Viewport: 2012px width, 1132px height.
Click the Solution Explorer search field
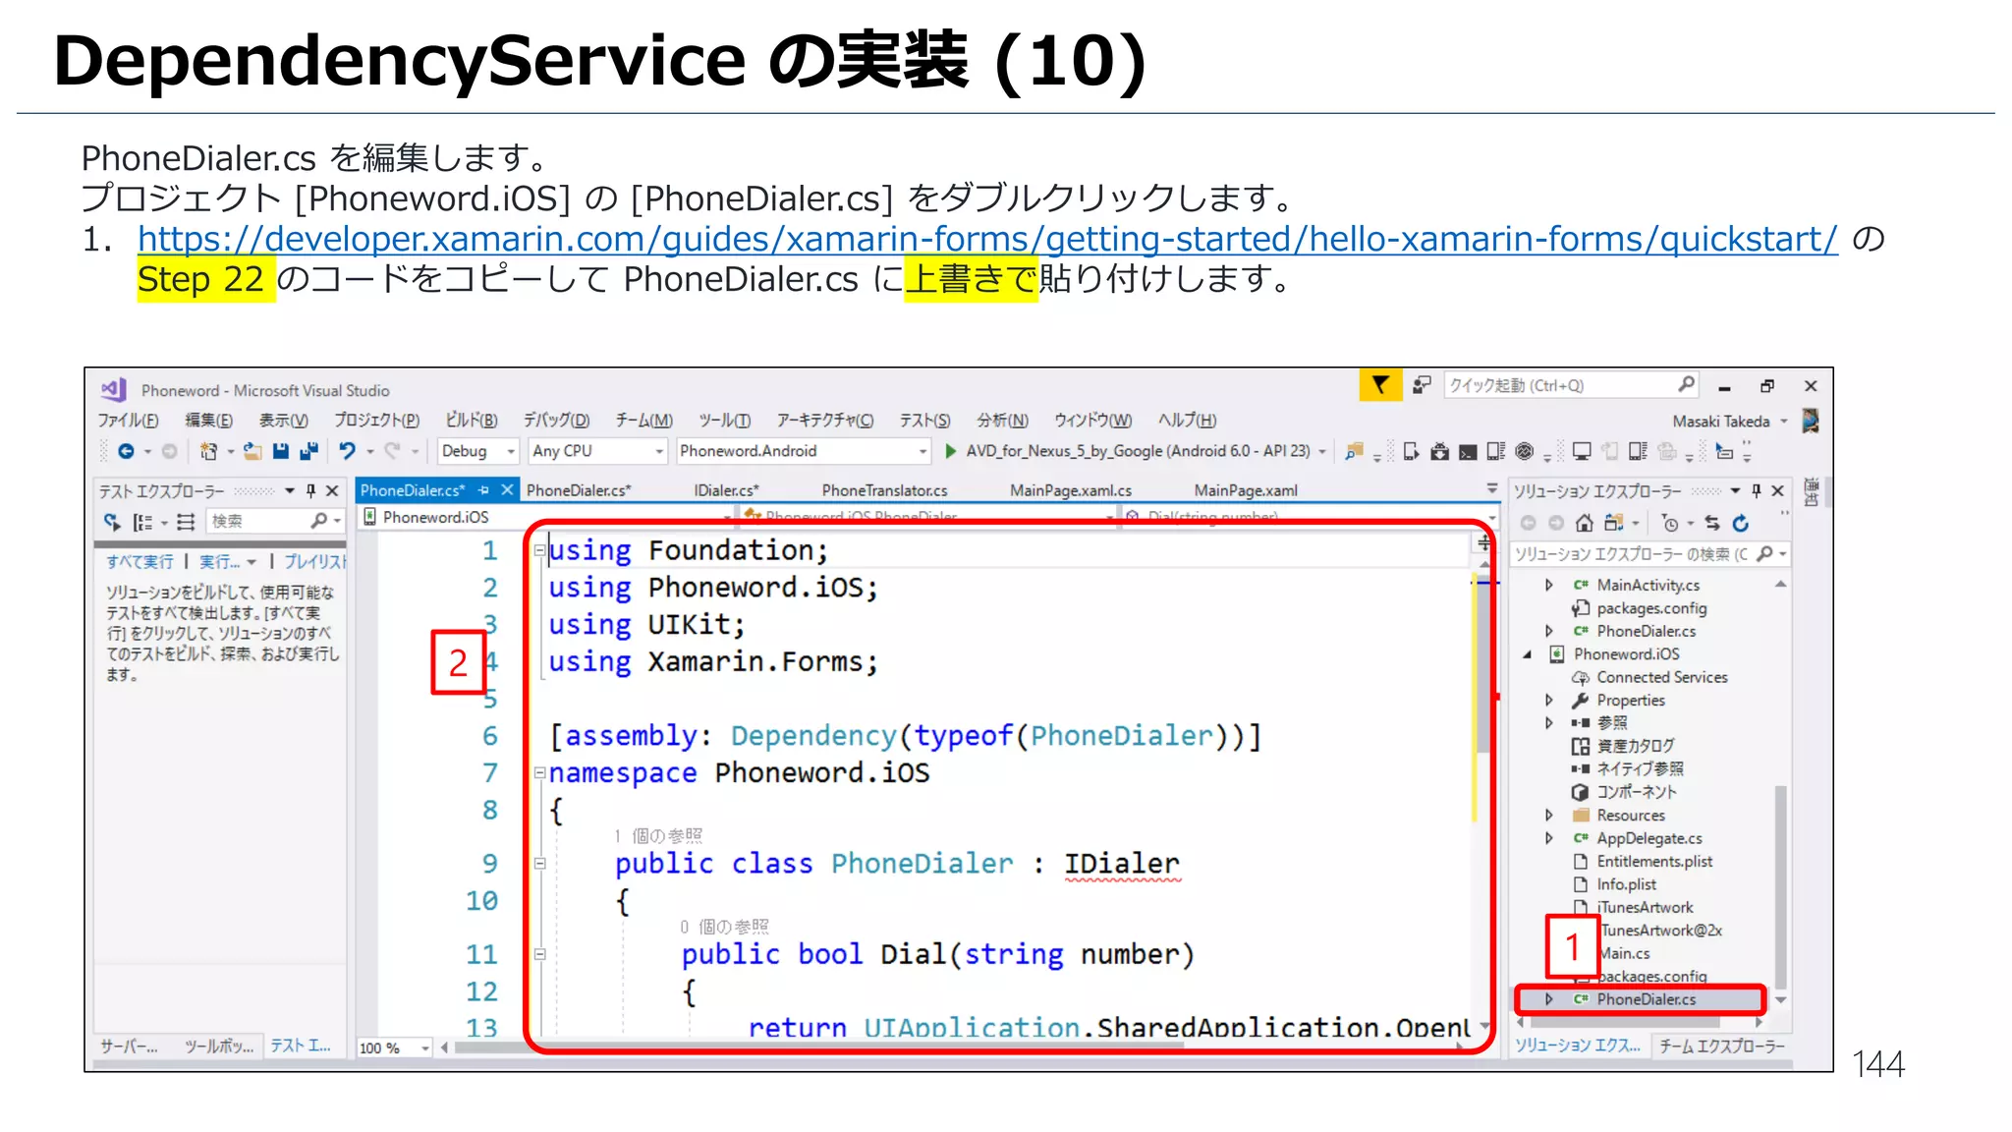click(1649, 554)
